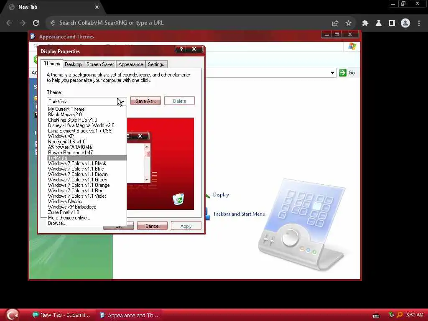Choose Windows 7 Colors v1.1 Orange
428x321 pixels.
coord(87,185)
